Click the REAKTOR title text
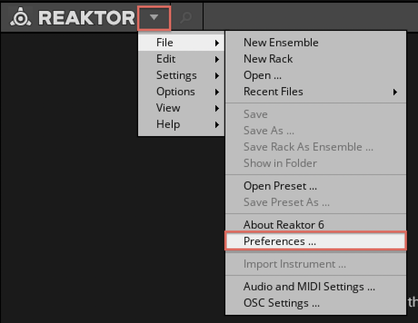 [87, 18]
